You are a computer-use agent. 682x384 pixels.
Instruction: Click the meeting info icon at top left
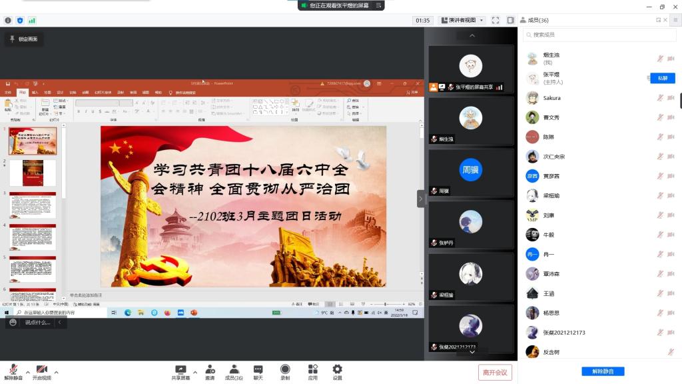8,21
